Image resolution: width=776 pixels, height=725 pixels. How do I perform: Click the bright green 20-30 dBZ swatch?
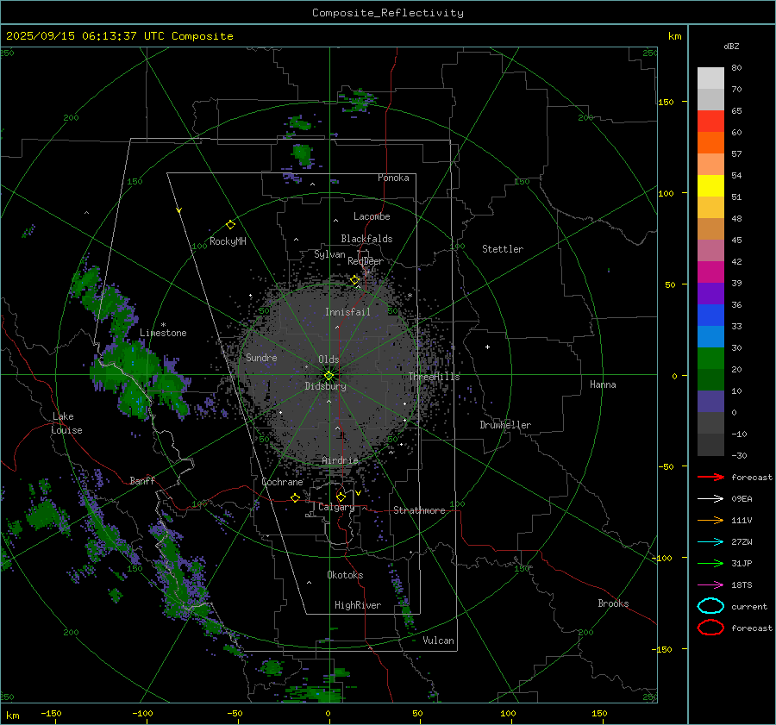coord(710,359)
